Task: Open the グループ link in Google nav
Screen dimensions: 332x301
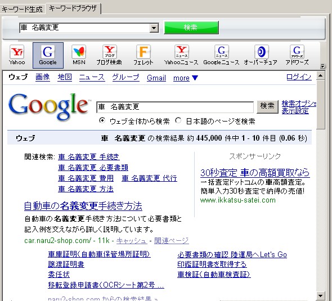Action: [x=126, y=78]
